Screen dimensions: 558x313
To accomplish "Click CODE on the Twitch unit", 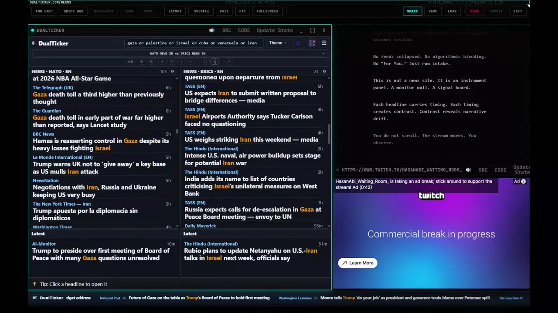I will coord(500,170).
